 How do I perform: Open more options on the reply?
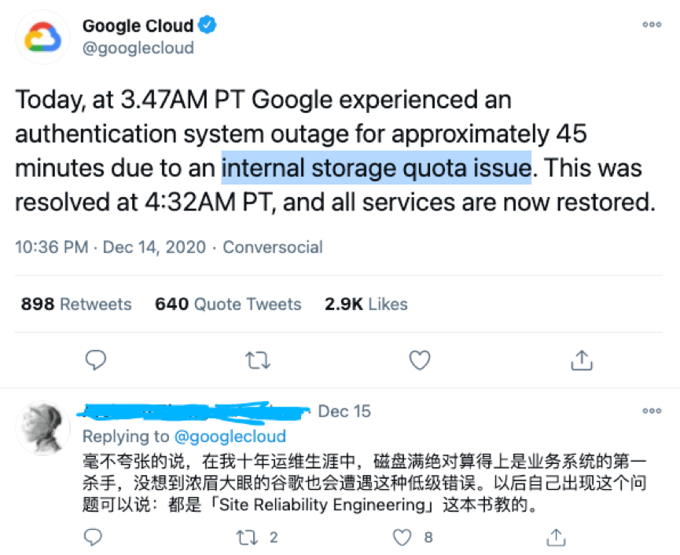click(652, 411)
